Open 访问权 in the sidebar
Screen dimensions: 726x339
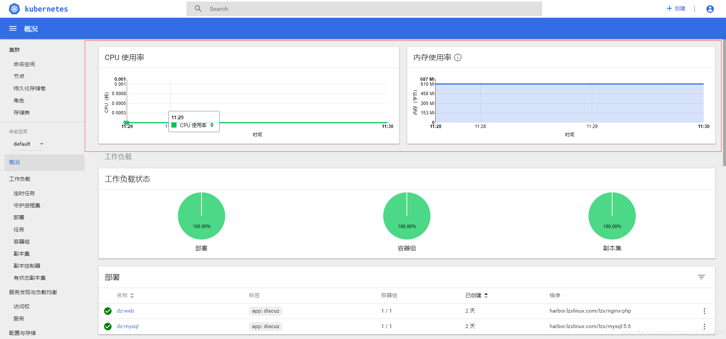[x=22, y=307]
